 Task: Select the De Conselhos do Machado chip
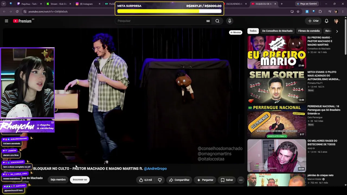tap(277, 31)
